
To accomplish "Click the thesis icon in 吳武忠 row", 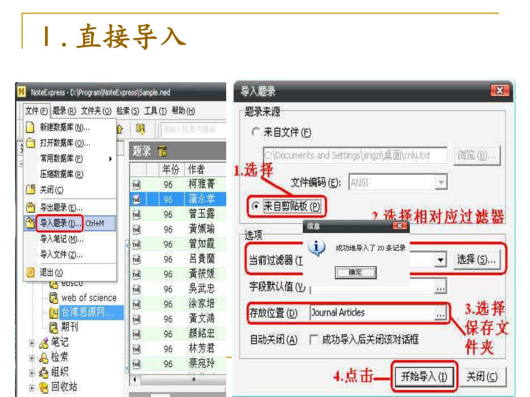I will pyautogui.click(x=136, y=289).
